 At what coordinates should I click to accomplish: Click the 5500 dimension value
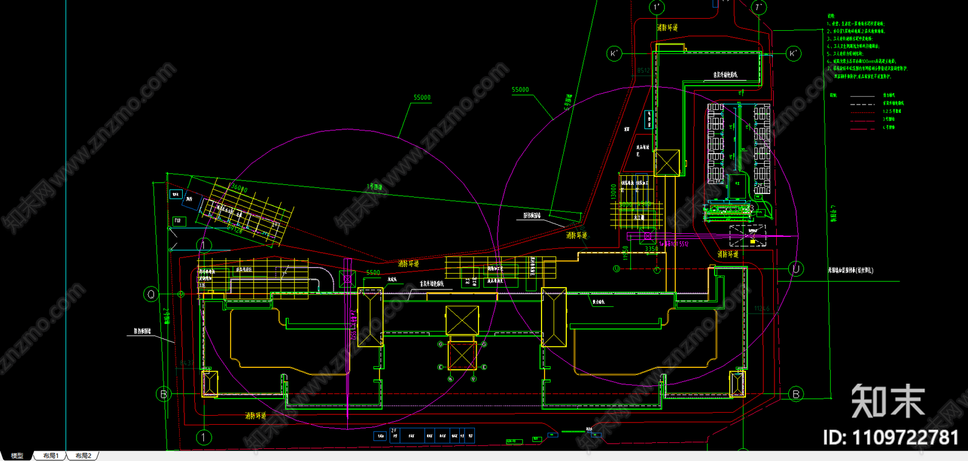point(373,272)
